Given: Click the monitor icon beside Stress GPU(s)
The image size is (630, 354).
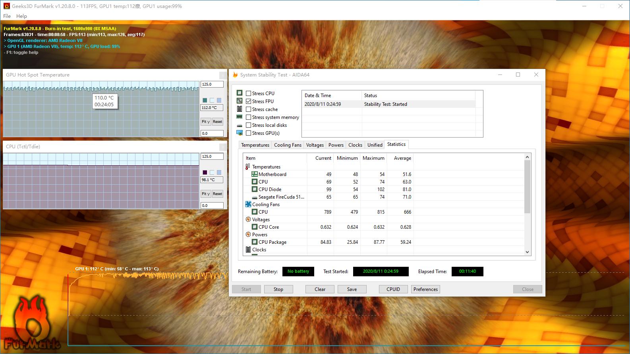Looking at the screenshot, I should tap(240, 133).
